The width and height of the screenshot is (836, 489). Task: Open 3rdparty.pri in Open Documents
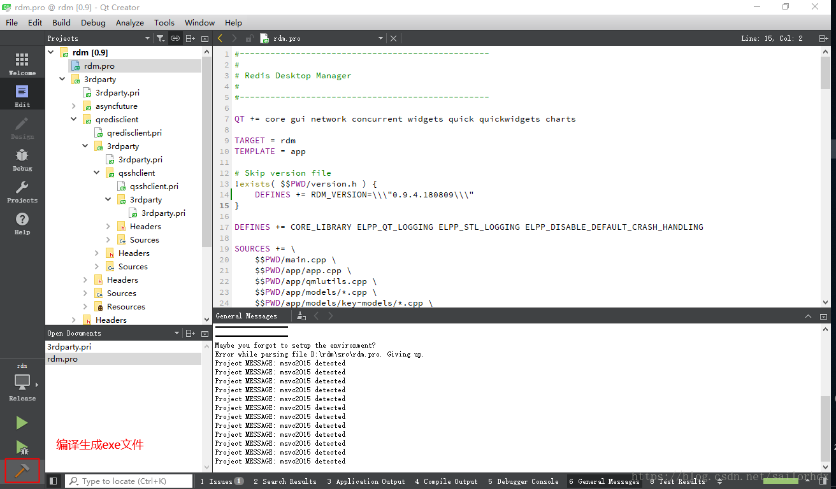tap(69, 347)
